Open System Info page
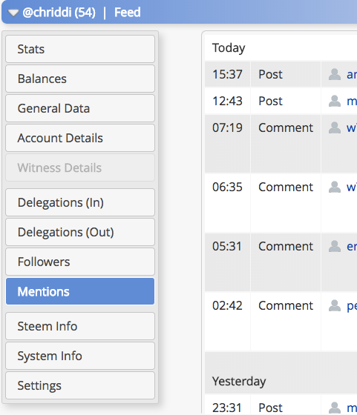This screenshot has width=357, height=415. tap(80, 356)
